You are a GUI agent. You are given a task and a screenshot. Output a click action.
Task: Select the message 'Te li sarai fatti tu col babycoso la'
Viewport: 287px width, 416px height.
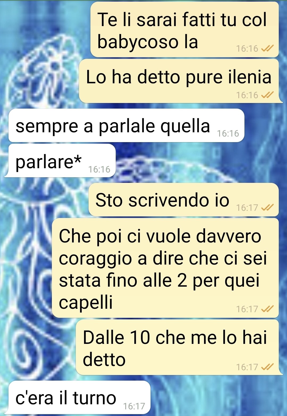click(x=184, y=30)
